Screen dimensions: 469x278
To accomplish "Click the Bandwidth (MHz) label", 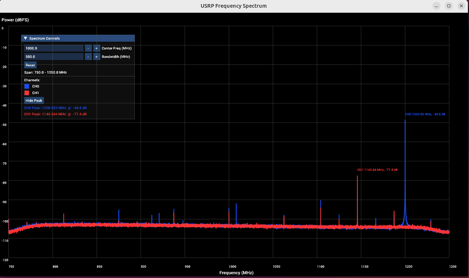I will (116, 57).
